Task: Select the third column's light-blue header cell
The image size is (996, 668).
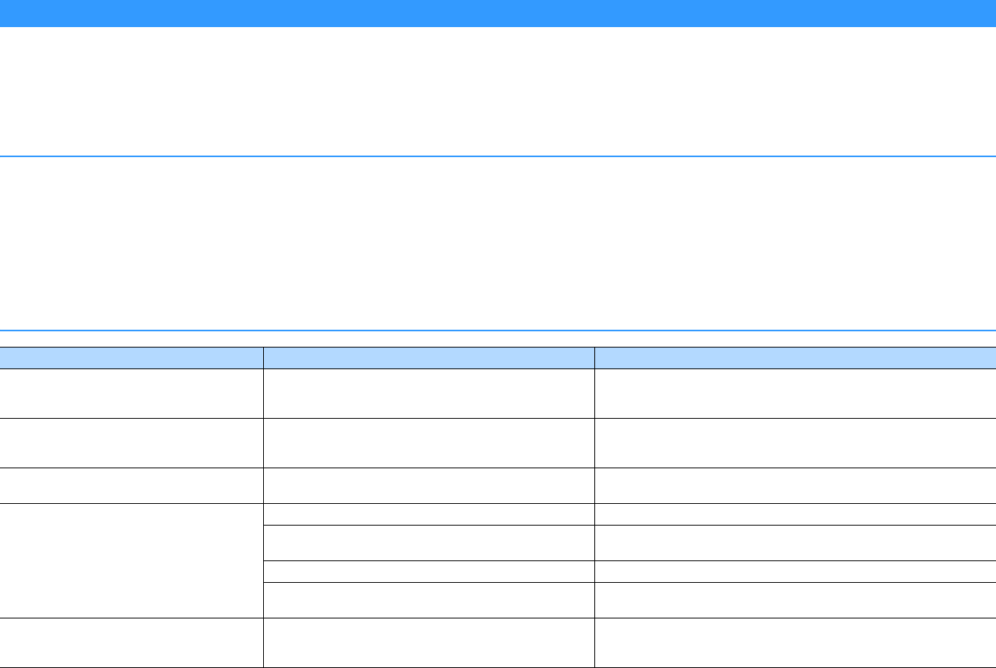Action: [796, 358]
